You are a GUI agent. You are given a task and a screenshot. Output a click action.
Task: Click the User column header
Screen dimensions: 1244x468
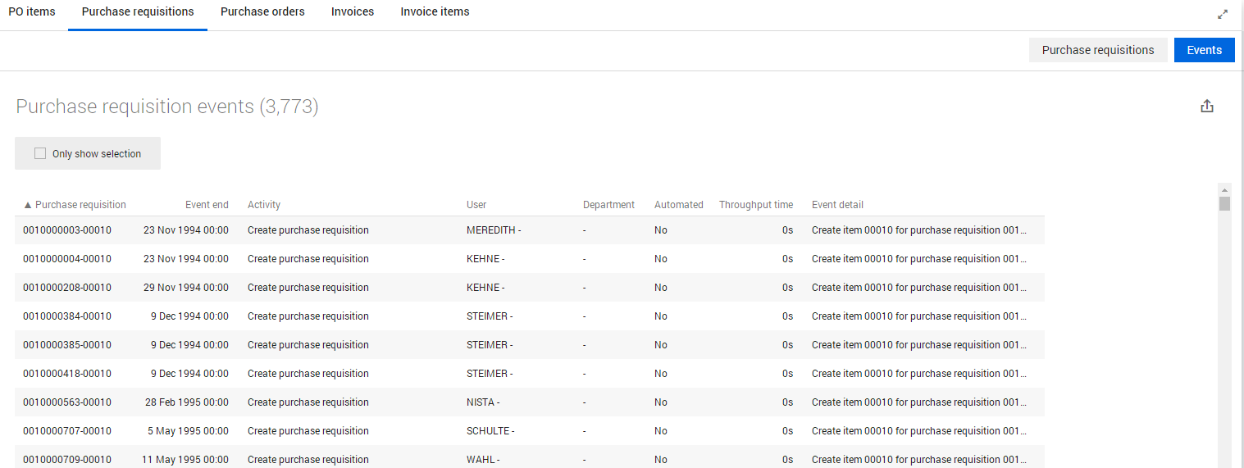tap(476, 205)
